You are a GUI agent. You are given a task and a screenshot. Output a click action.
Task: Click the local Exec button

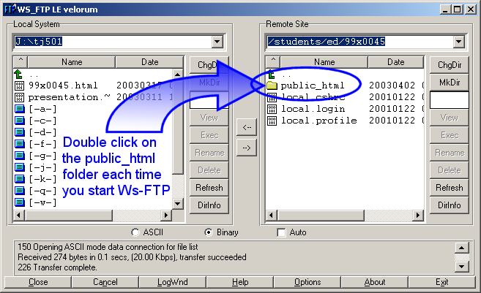(209, 135)
